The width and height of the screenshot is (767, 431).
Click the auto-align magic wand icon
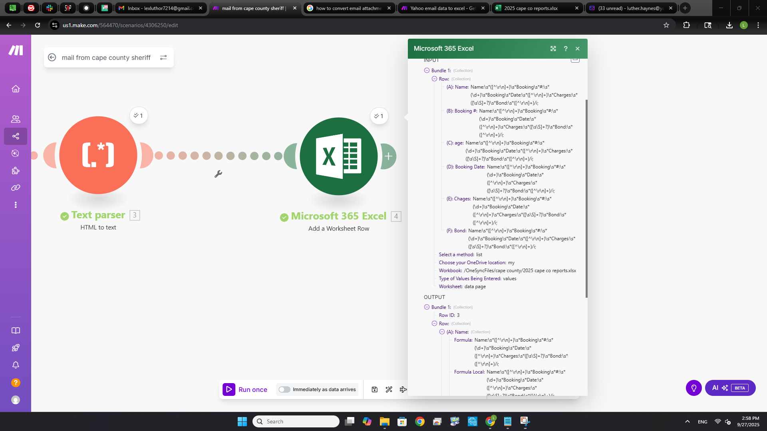(389, 389)
